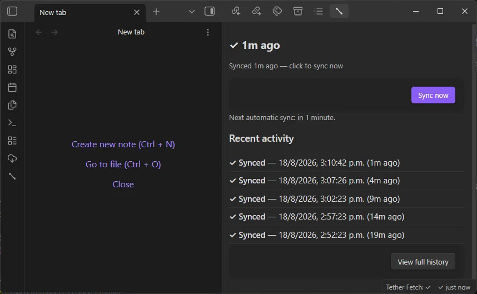This screenshot has width=477, height=294.
Task: Click Create new note link
Action: [123, 144]
